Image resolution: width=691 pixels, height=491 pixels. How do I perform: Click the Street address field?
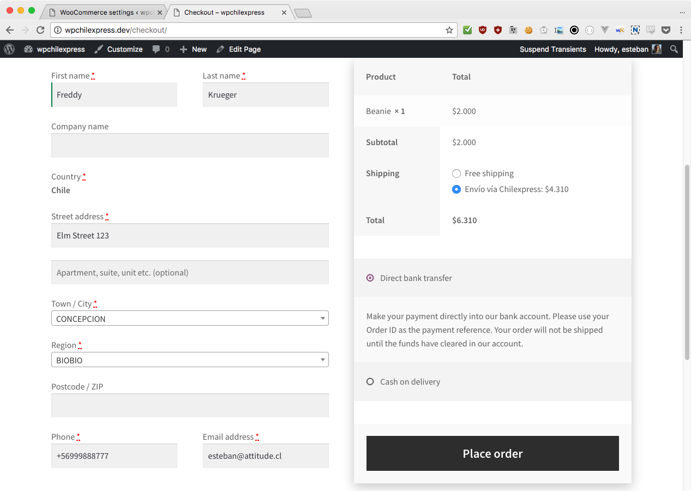coord(190,235)
